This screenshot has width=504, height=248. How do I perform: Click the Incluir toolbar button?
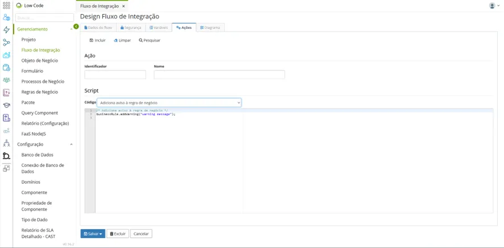click(97, 40)
